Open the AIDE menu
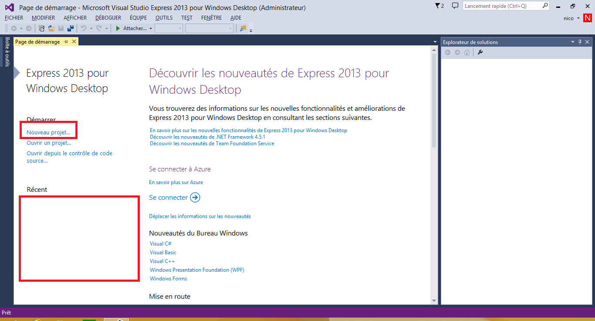The width and height of the screenshot is (595, 321). coord(236,18)
